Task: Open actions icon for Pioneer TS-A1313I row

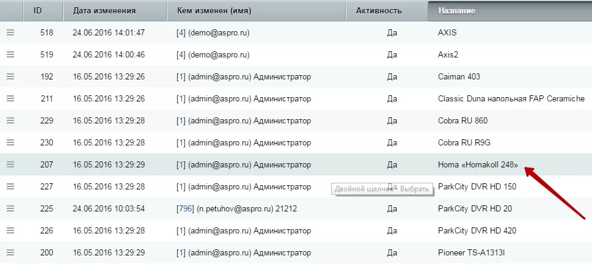Action: tap(10, 252)
